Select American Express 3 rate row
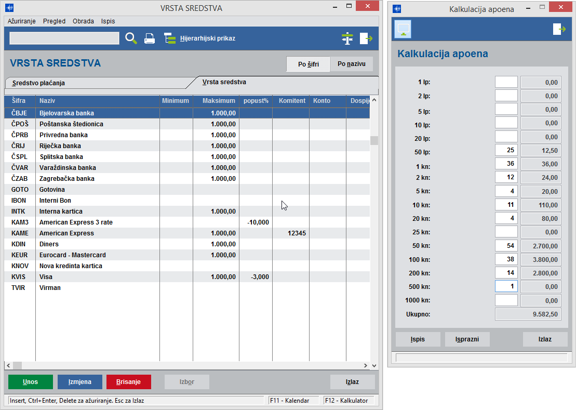This screenshot has height=410, width=576. point(187,222)
